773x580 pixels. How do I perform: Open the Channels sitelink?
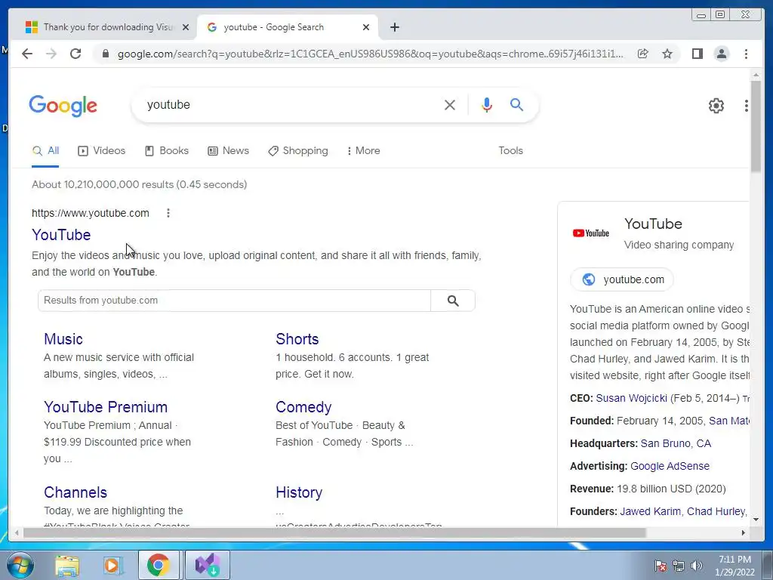pyautogui.click(x=75, y=492)
